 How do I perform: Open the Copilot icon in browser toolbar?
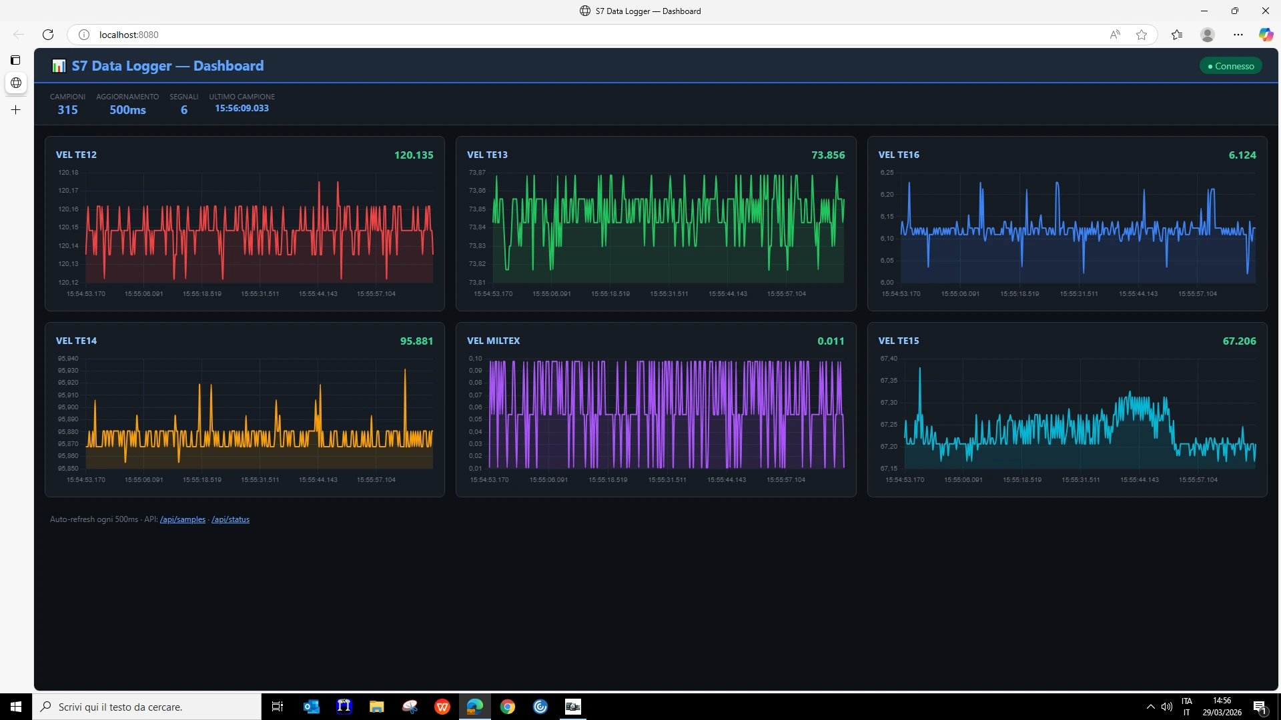pyautogui.click(x=1266, y=35)
